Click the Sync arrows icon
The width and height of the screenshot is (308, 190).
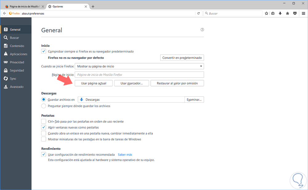(6, 79)
